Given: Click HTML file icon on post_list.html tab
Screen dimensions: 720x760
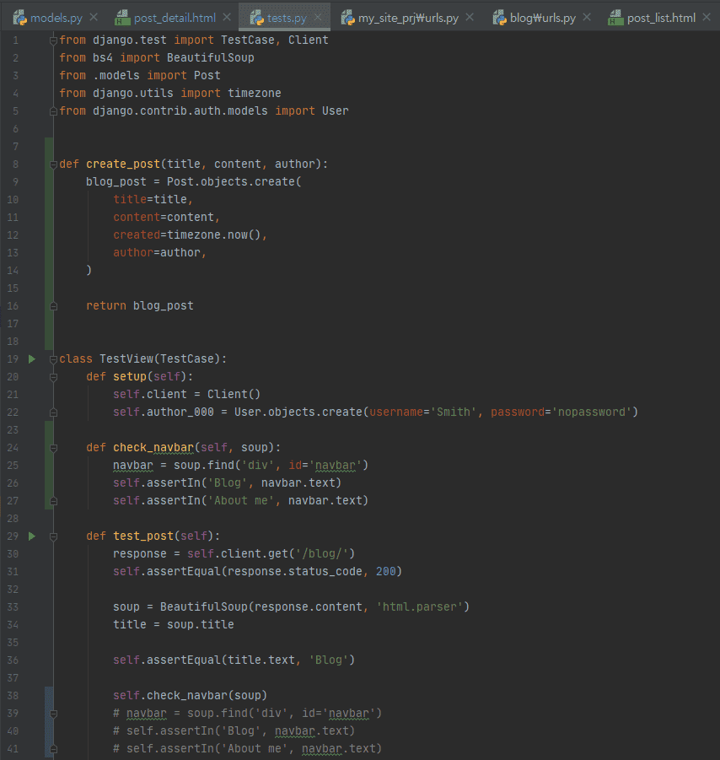Looking at the screenshot, I should [x=615, y=18].
